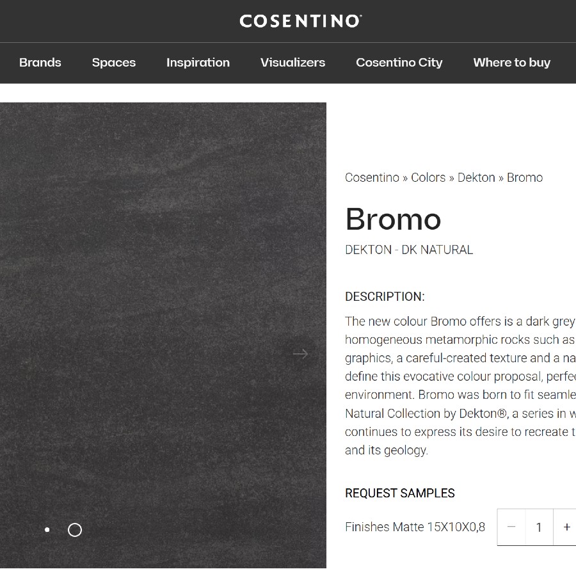Click the REQUEST SAMPLES heading
Viewport: 576px width, 576px height.
point(399,493)
